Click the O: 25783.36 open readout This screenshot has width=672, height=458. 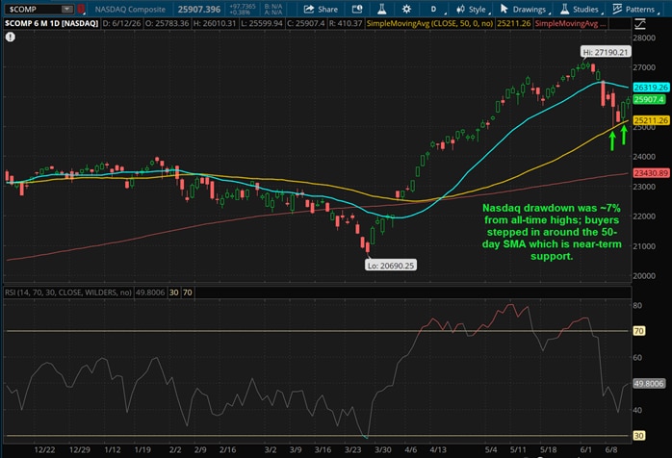point(168,23)
